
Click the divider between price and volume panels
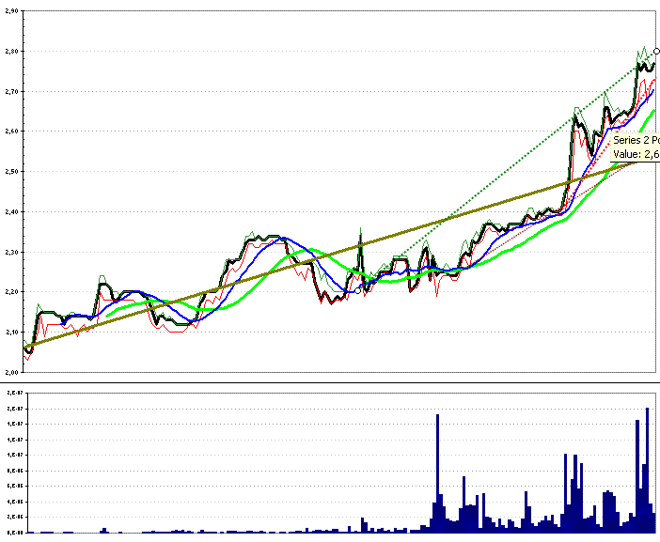click(x=330, y=382)
